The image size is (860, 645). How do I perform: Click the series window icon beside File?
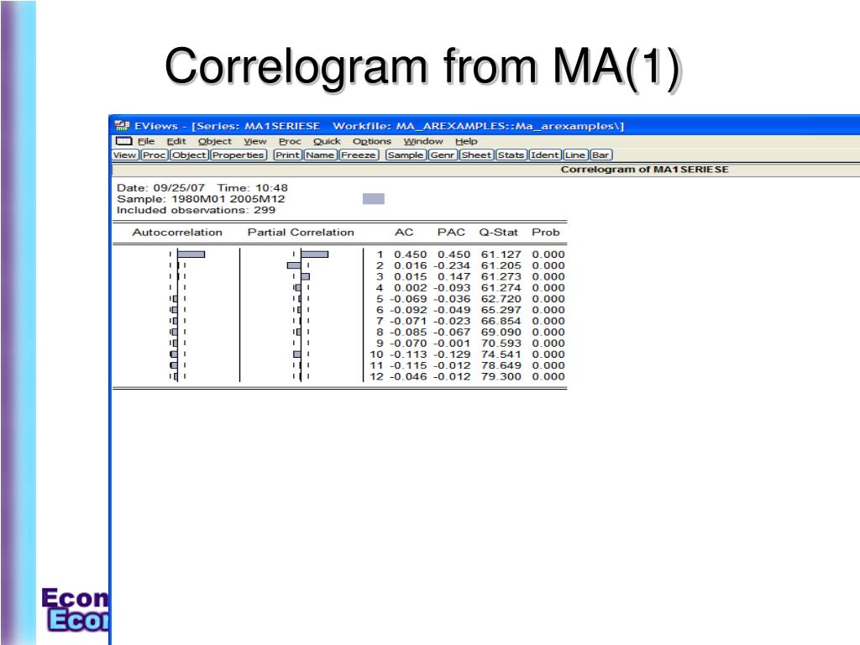(x=124, y=141)
